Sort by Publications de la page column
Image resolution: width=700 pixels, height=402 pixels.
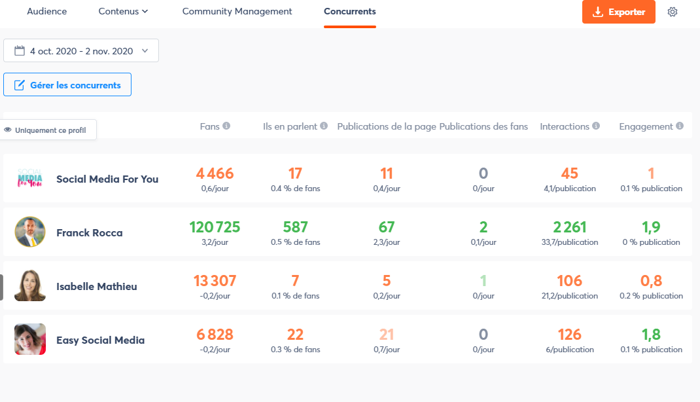[x=387, y=126]
